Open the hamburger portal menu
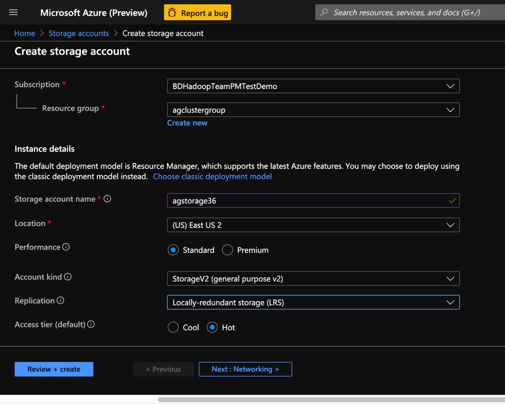Screen dimensions: 505x404 [x=14, y=13]
